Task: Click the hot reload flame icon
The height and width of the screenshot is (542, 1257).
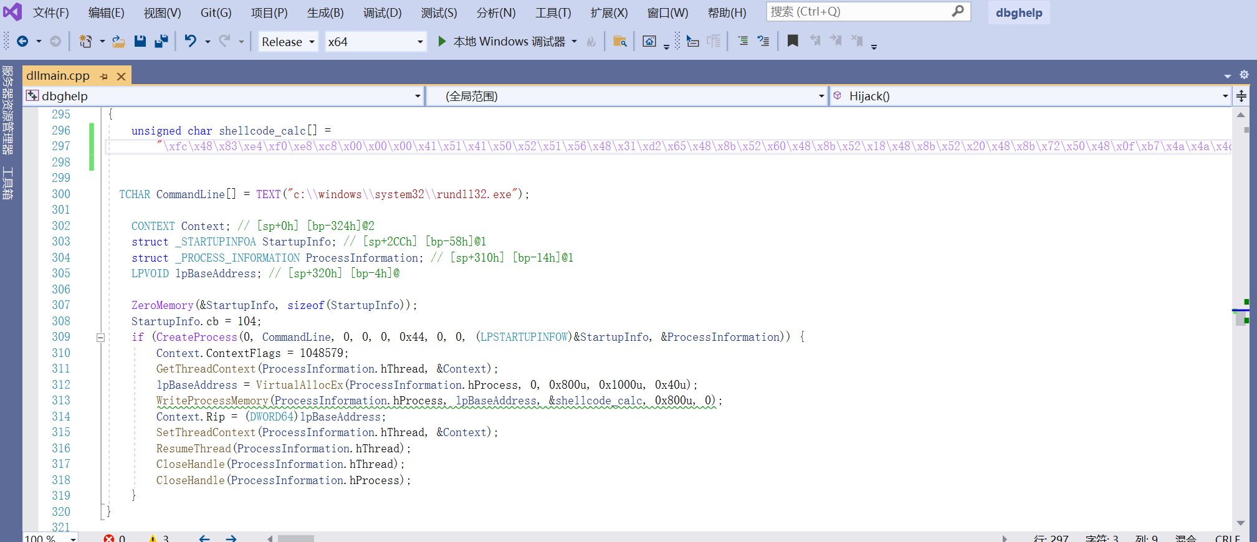Action: 591,41
